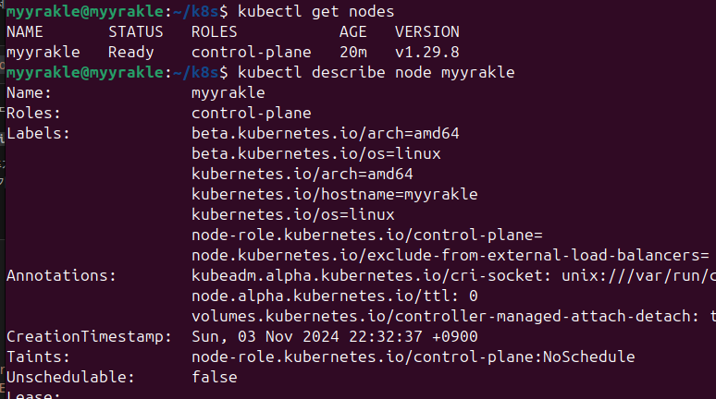Click the 'Ready' node status value
This screenshot has height=399, width=716.
[130, 52]
